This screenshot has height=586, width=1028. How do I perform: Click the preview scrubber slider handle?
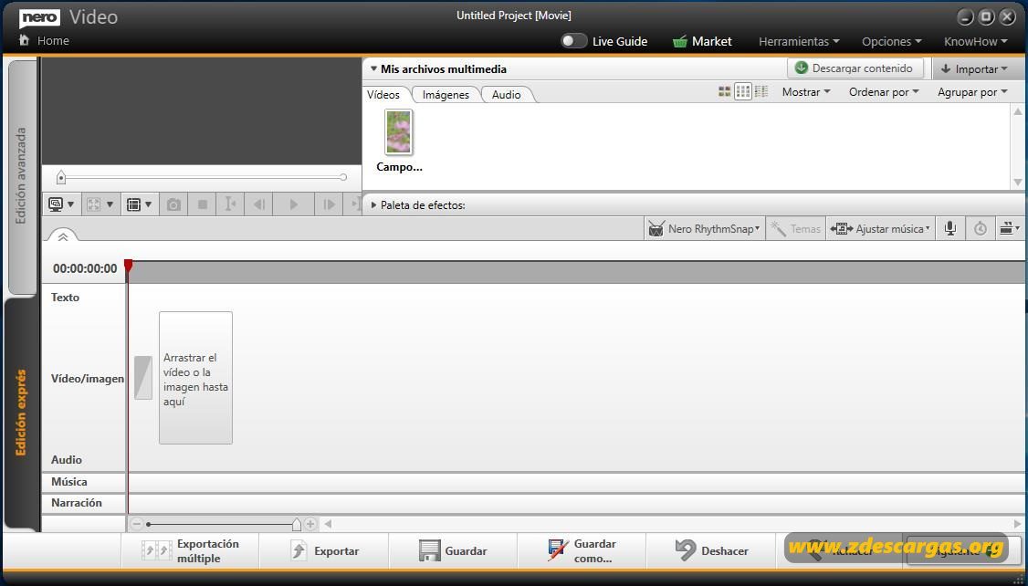[61, 177]
